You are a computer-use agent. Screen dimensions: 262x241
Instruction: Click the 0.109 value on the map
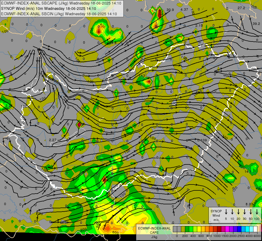(202, 140)
